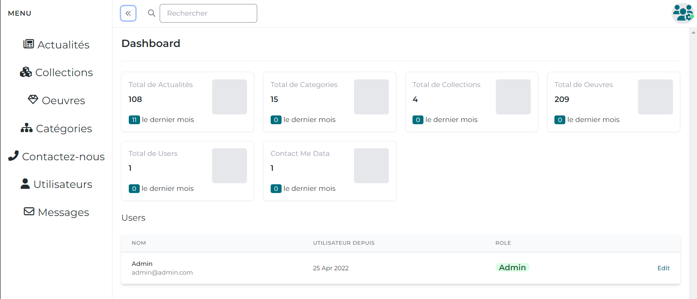Image resolution: width=697 pixels, height=299 pixels.
Task: Click the green Admin role badge
Action: click(x=512, y=267)
